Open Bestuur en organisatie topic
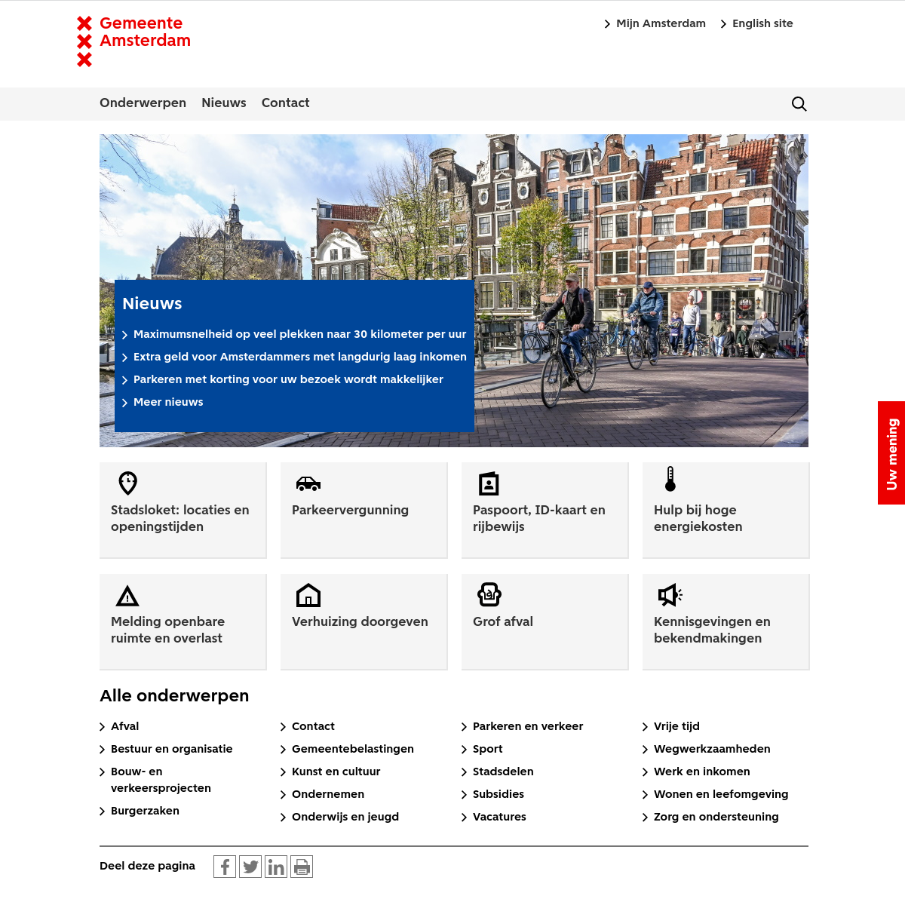This screenshot has height=905, width=905. [x=166, y=749]
